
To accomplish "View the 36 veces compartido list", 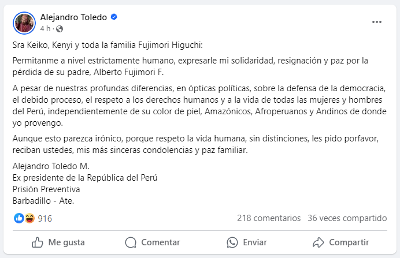I will pos(347,218).
